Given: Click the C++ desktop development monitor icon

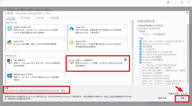Looking at the screenshot, I should click(x=72, y=61).
